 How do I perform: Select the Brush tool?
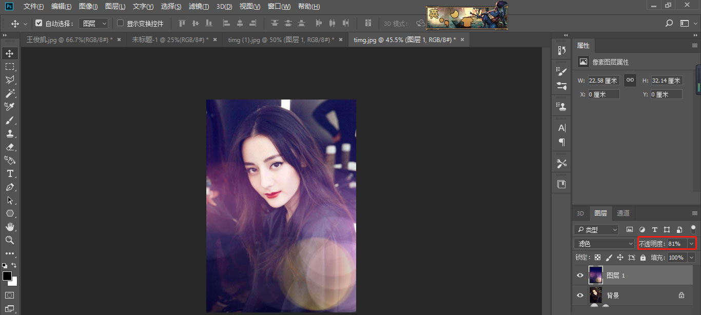pyautogui.click(x=10, y=120)
